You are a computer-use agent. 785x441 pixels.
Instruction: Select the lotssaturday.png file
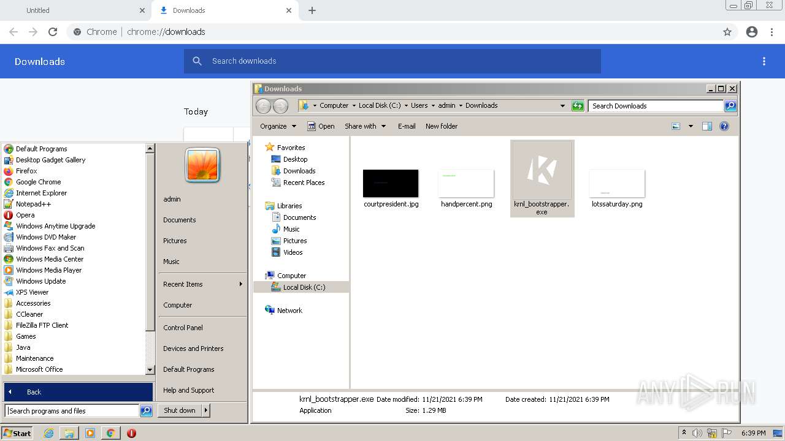[x=617, y=189]
